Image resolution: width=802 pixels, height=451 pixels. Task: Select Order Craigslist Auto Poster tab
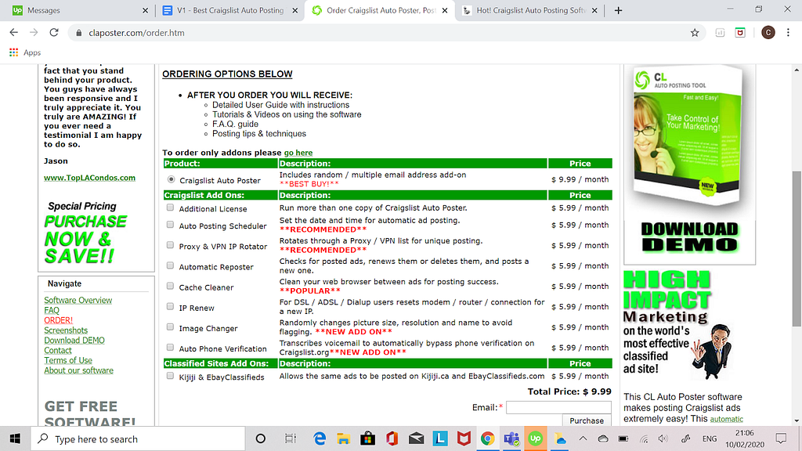click(x=378, y=10)
